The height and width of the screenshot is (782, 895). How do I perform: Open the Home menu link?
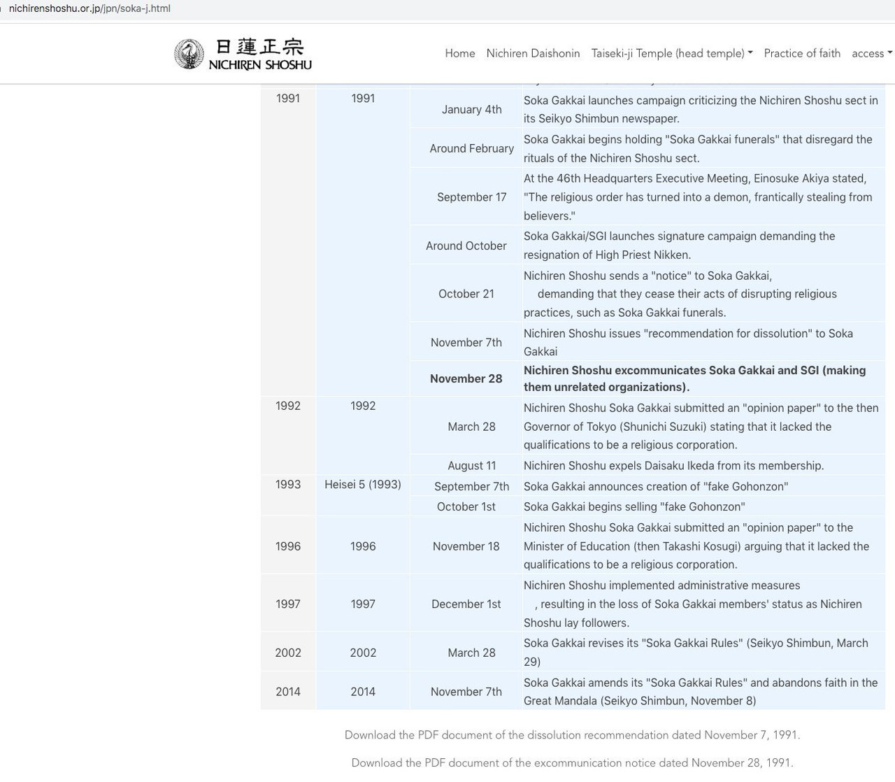(x=460, y=53)
